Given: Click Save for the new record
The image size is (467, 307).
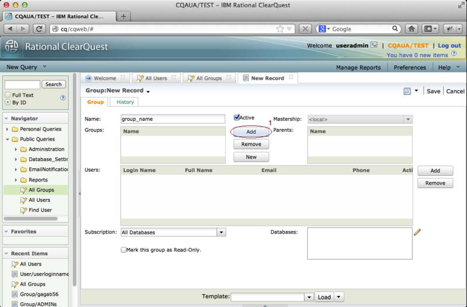Looking at the screenshot, I should pos(433,91).
